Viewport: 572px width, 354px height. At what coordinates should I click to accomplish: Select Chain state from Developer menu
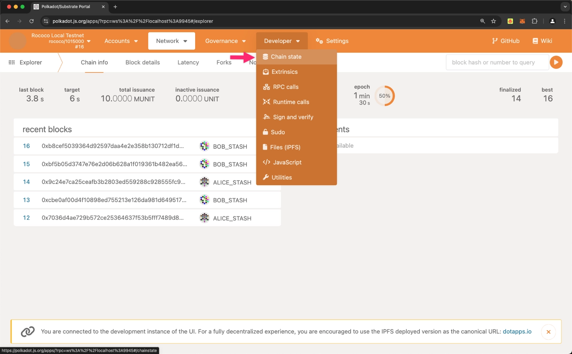286,57
